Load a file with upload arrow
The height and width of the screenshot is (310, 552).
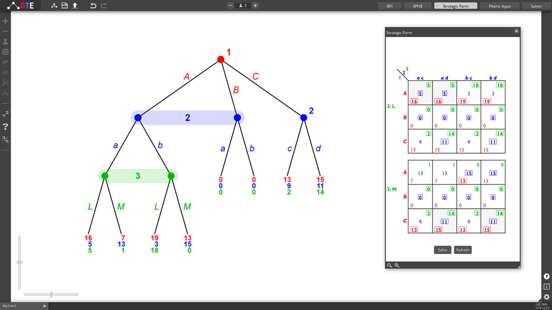pyautogui.click(x=75, y=6)
